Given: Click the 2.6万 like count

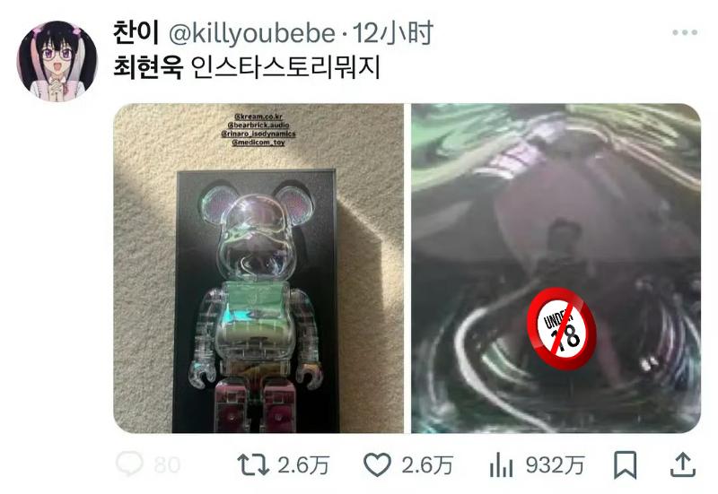Looking at the screenshot, I should coord(427,465).
